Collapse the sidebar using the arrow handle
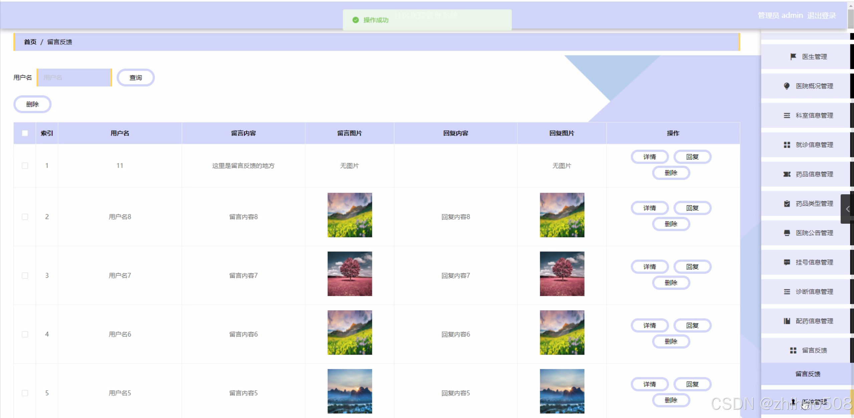Viewport: 854px width, 418px height. pyautogui.click(x=847, y=209)
